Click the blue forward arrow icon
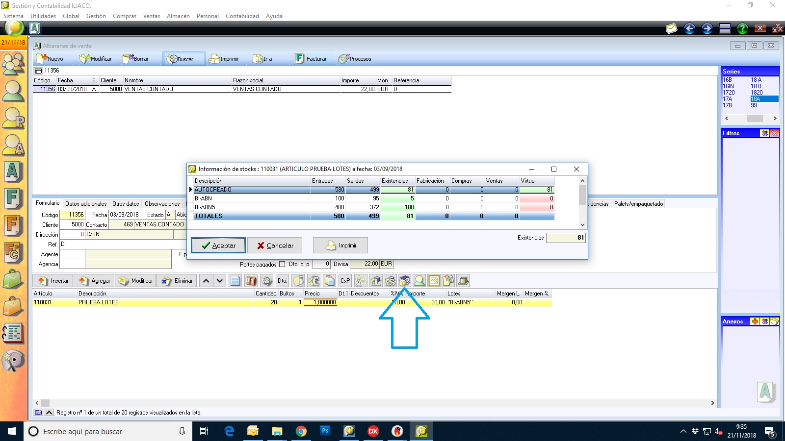The image size is (785, 441). pos(707,28)
